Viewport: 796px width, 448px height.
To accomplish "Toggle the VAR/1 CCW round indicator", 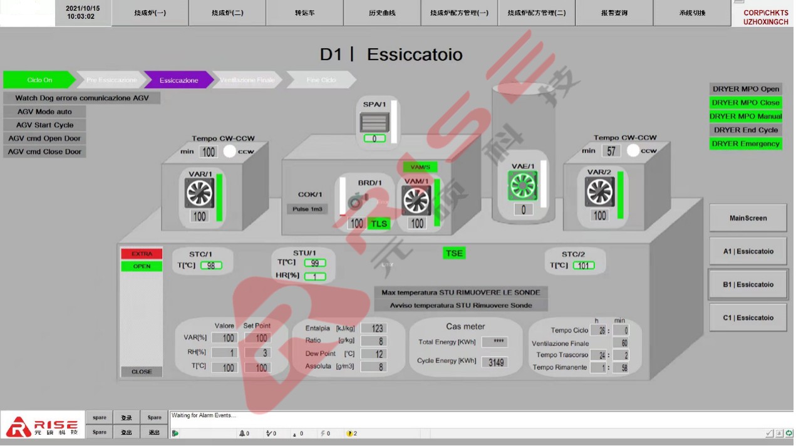I will (x=230, y=151).
